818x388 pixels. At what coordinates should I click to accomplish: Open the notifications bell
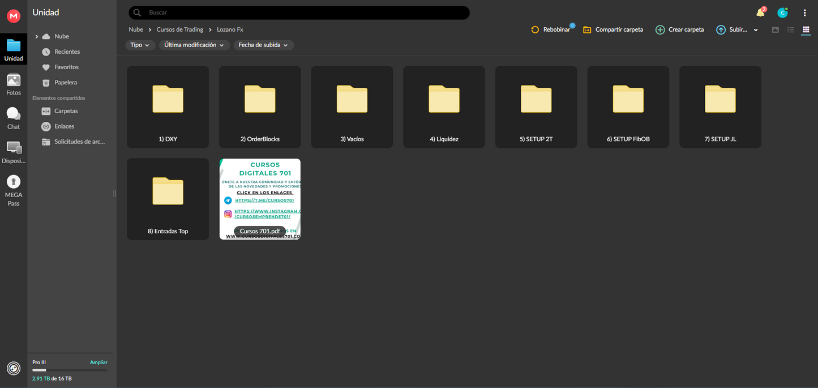(x=760, y=12)
